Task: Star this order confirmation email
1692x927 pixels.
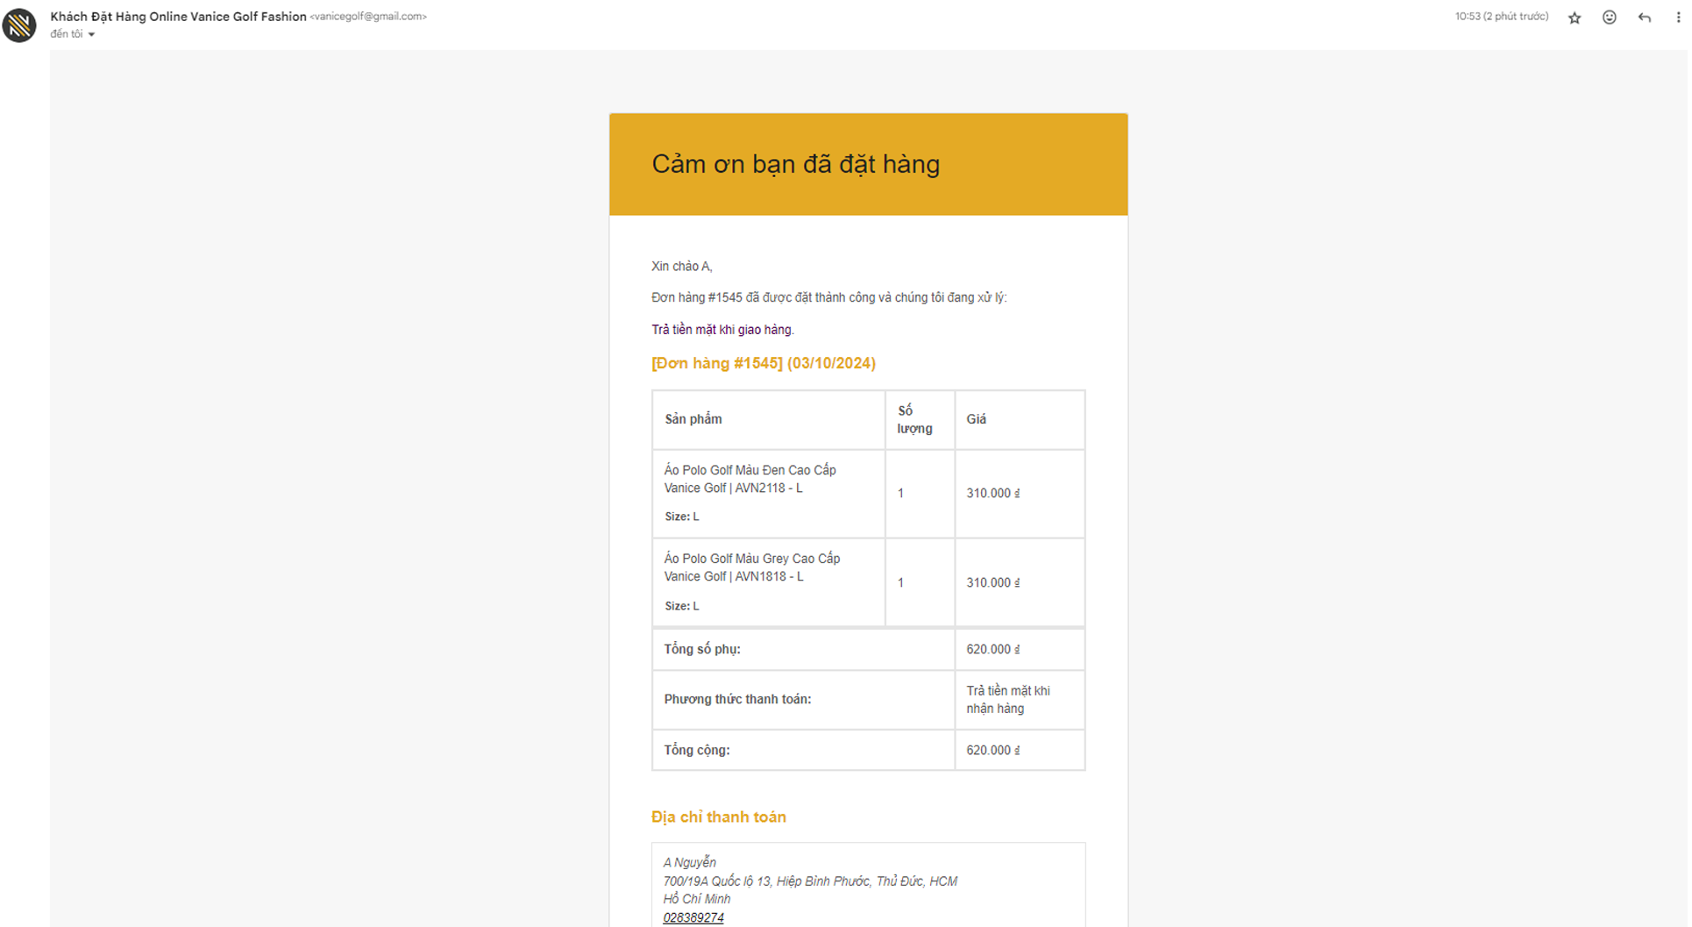Action: [x=1575, y=18]
